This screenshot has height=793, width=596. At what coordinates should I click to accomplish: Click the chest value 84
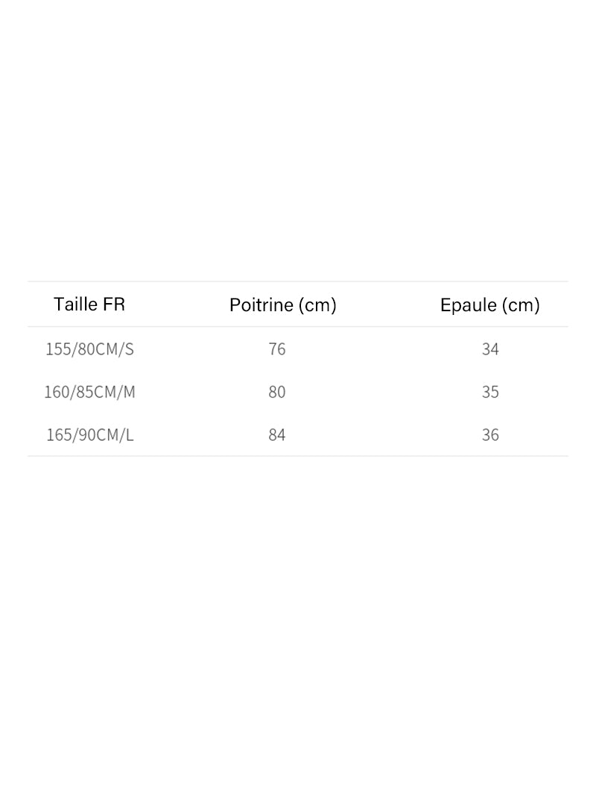coord(277,435)
